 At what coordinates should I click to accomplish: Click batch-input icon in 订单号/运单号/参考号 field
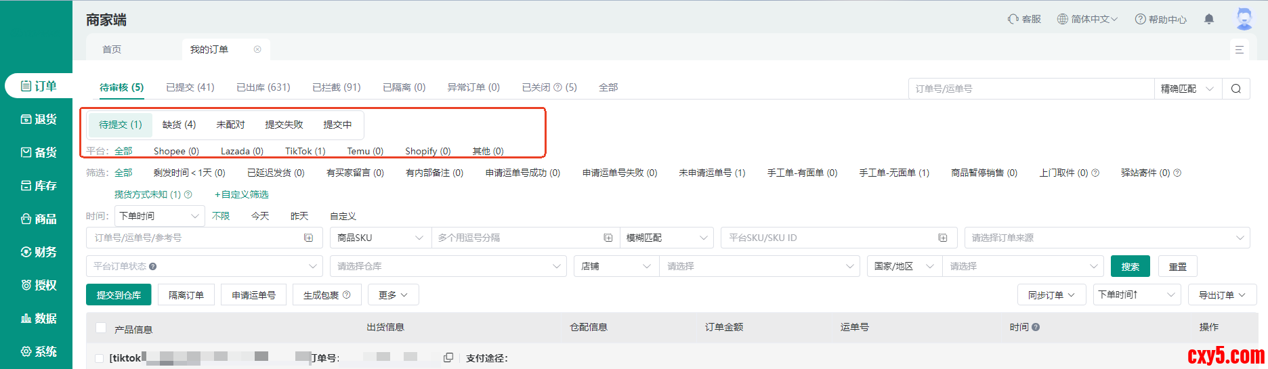coord(309,238)
